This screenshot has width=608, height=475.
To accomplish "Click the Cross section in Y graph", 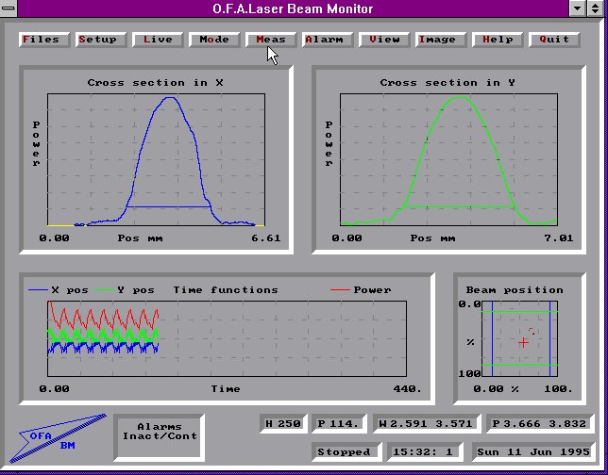I will coord(456,160).
